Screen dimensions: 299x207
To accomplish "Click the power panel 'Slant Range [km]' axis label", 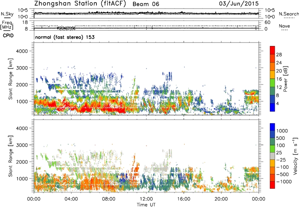I will (10, 79).
